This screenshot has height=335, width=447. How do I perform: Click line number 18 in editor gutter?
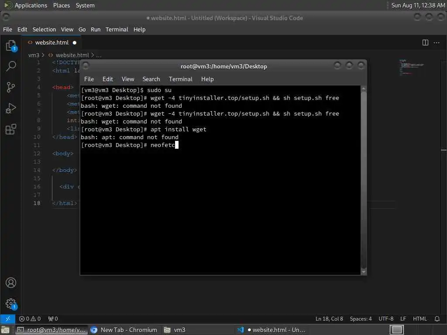tap(37, 203)
